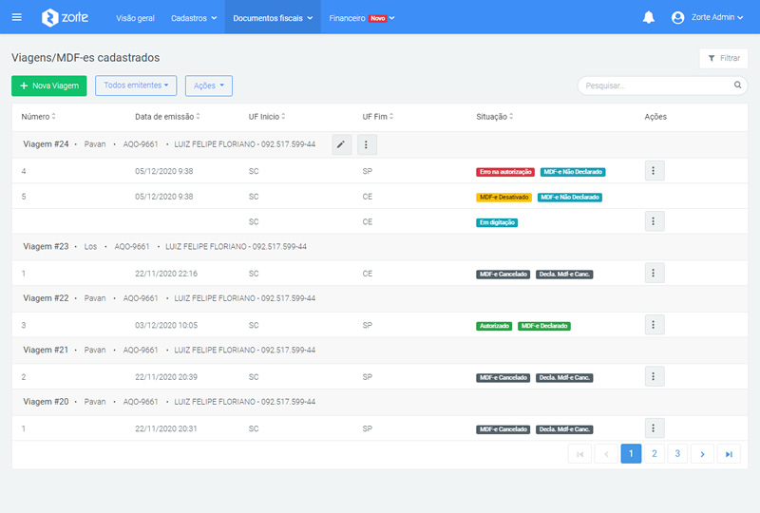Click the Filtrar button
The image size is (760, 513).
(723, 58)
